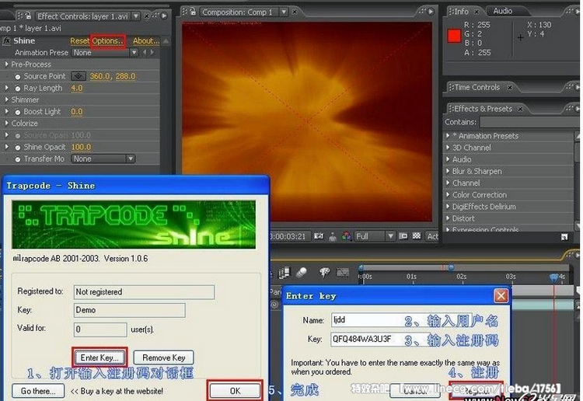Toggle Boost Light stopwatch keyframe
Screen dimensions: 583x401
(x=17, y=112)
